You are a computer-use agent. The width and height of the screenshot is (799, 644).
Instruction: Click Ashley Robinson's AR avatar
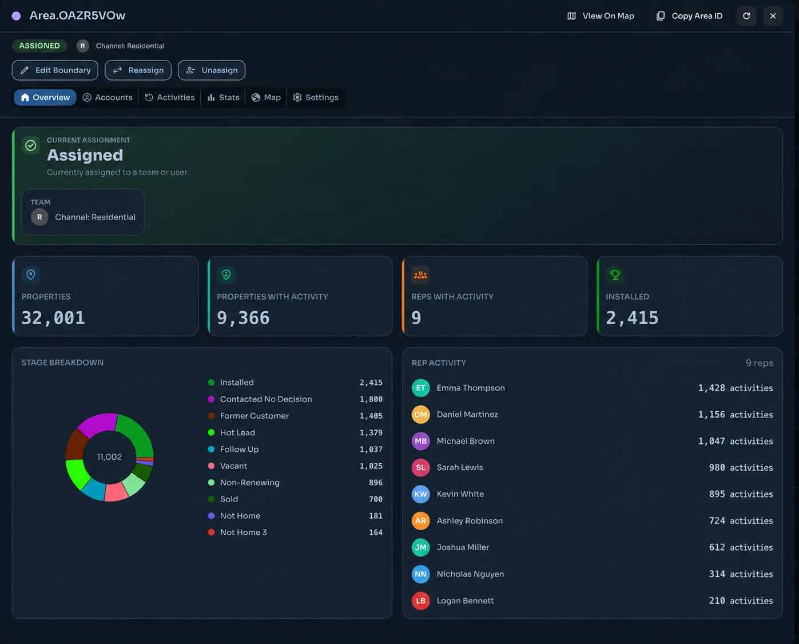[421, 521]
